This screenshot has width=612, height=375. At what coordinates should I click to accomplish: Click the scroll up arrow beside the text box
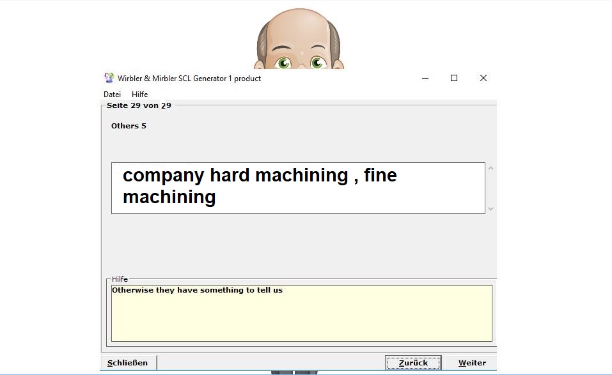pos(490,169)
